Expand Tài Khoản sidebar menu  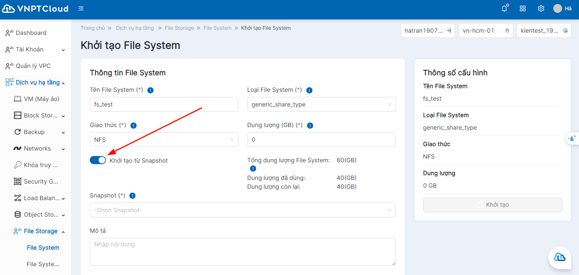tap(35, 49)
